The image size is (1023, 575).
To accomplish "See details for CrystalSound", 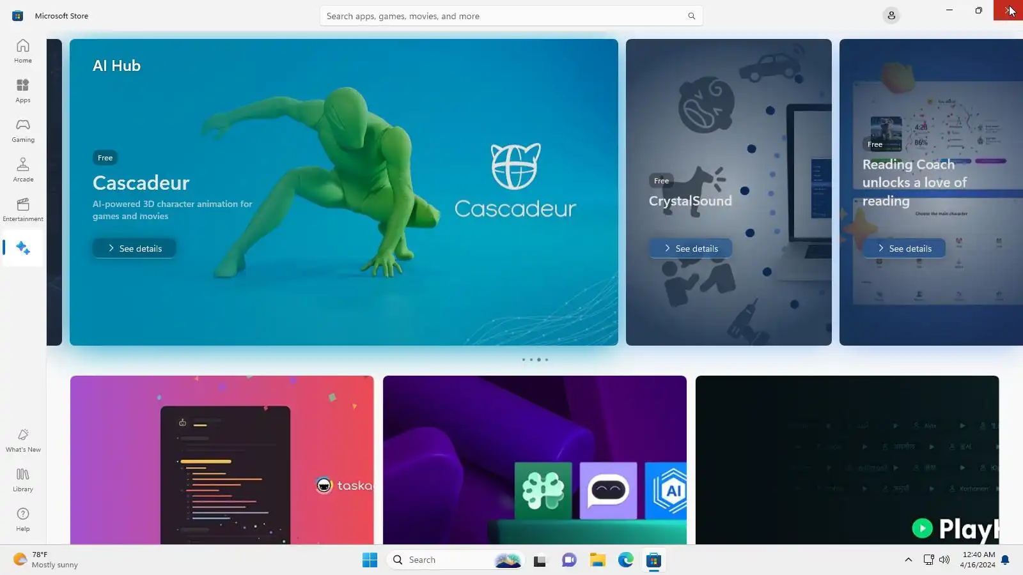I will pos(691,249).
